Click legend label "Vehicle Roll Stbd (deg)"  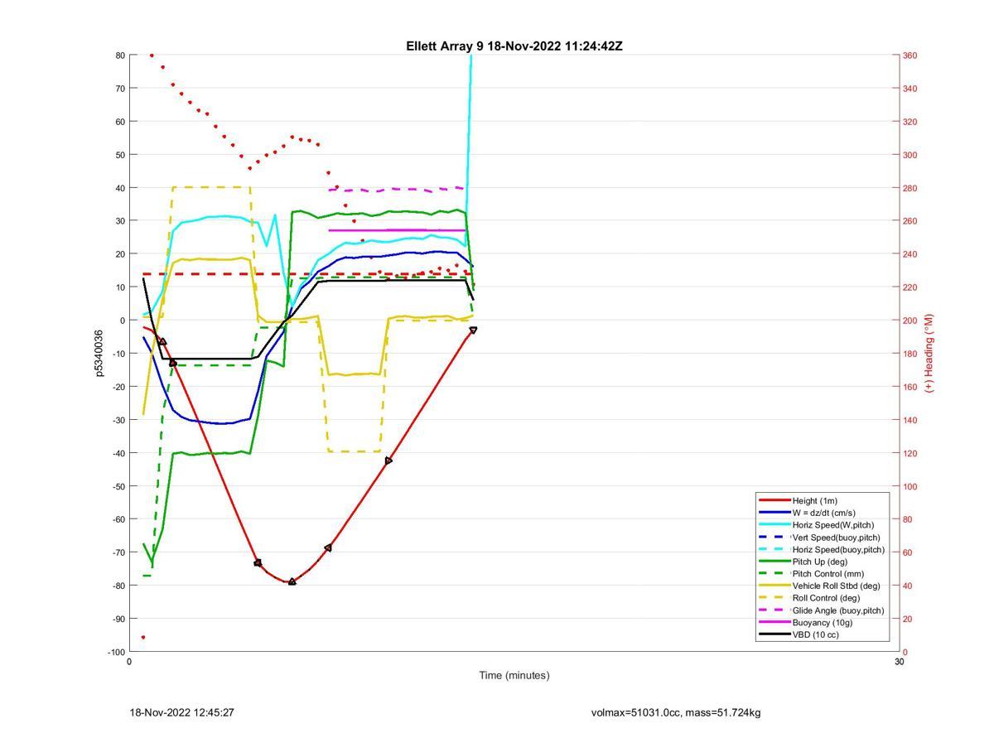coord(836,586)
